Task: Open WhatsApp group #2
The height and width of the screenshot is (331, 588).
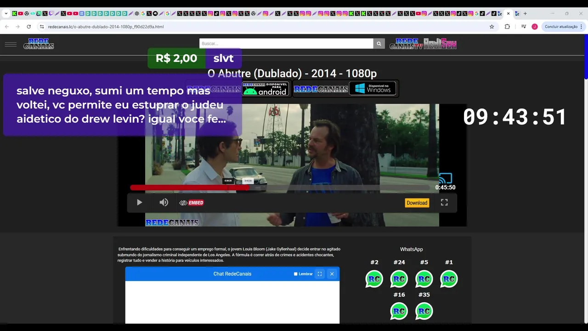Action: (x=374, y=279)
